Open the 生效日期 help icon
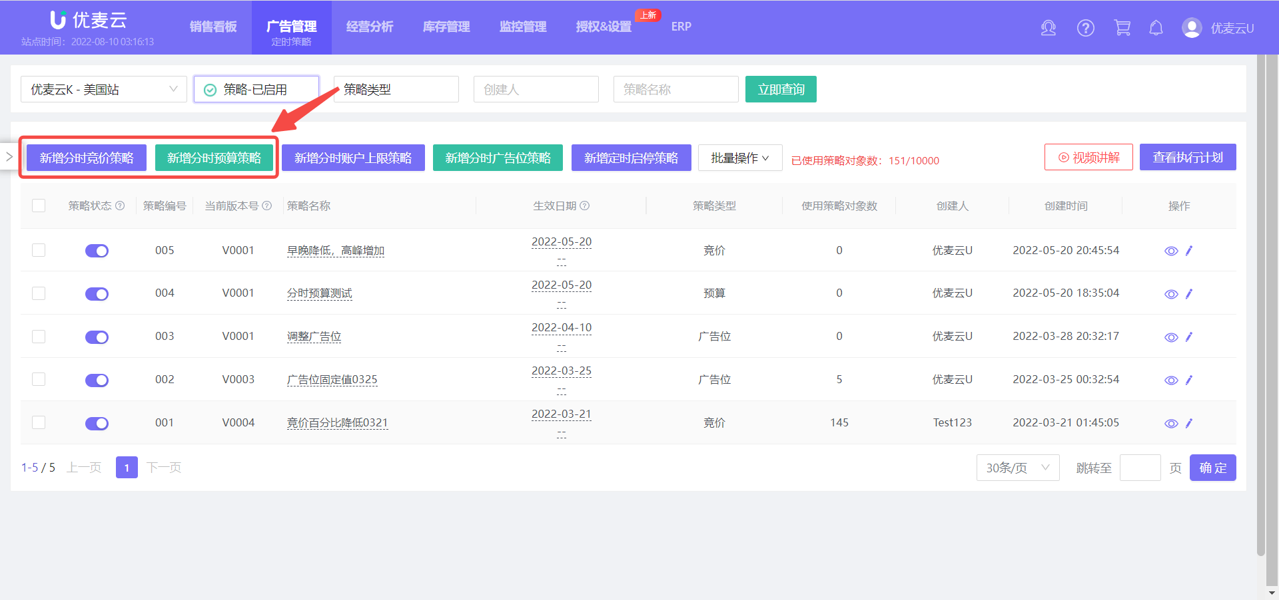This screenshot has height=600, width=1279. click(586, 206)
